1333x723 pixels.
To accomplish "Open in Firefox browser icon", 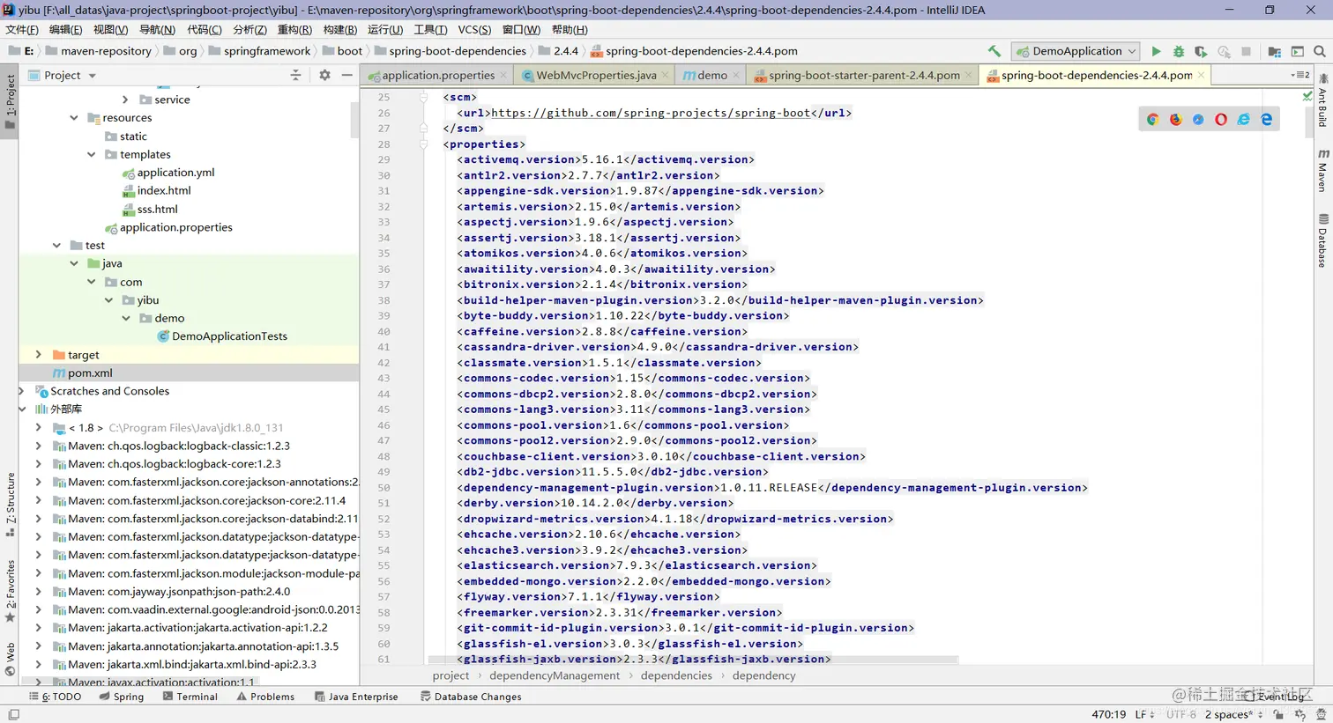I will (1175, 119).
